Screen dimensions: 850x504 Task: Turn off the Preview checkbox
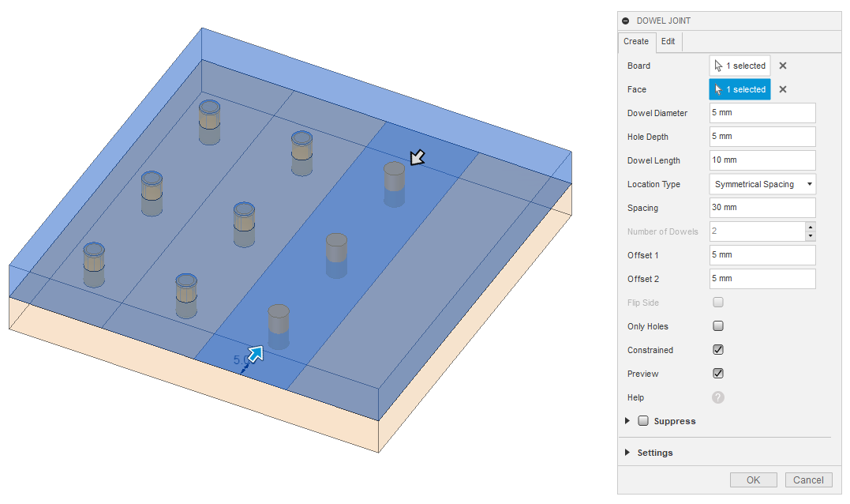click(718, 374)
